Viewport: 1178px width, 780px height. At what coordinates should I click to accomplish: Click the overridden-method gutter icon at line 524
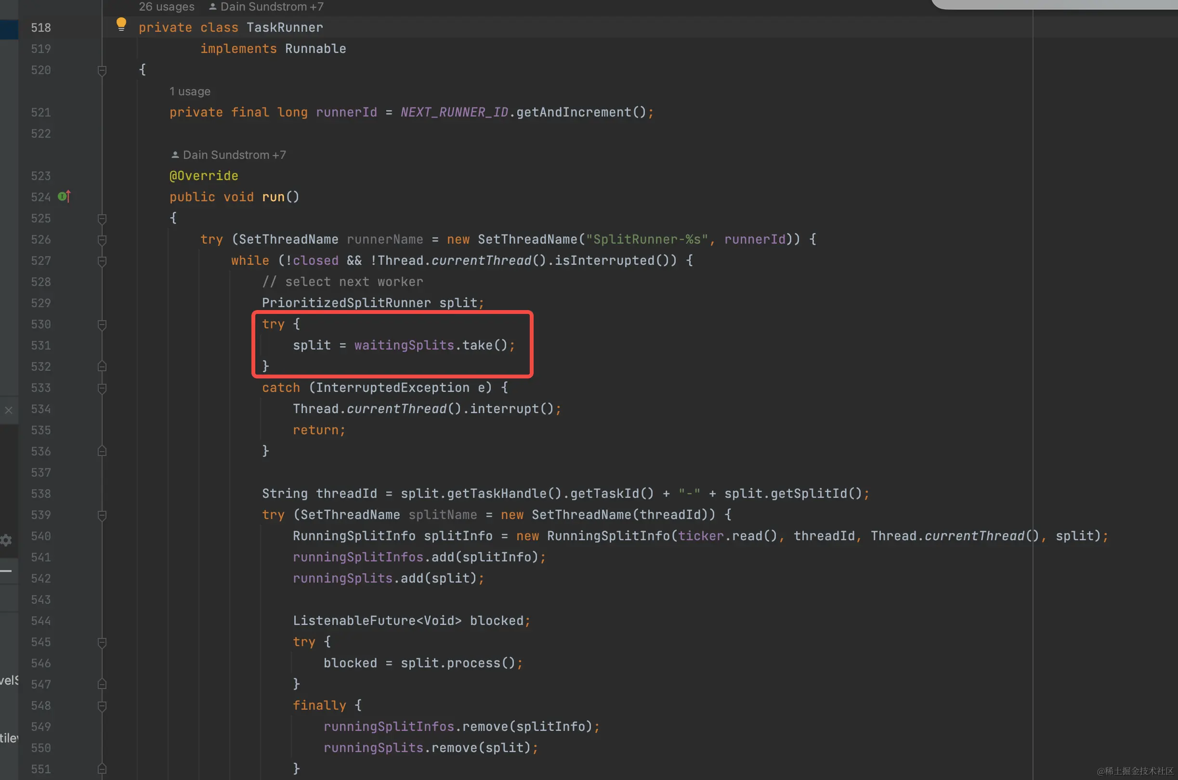click(64, 196)
